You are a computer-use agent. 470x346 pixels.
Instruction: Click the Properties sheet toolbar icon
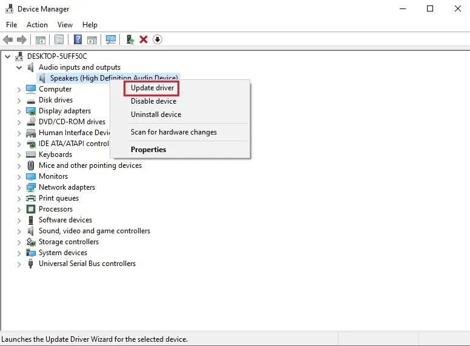[59, 39]
